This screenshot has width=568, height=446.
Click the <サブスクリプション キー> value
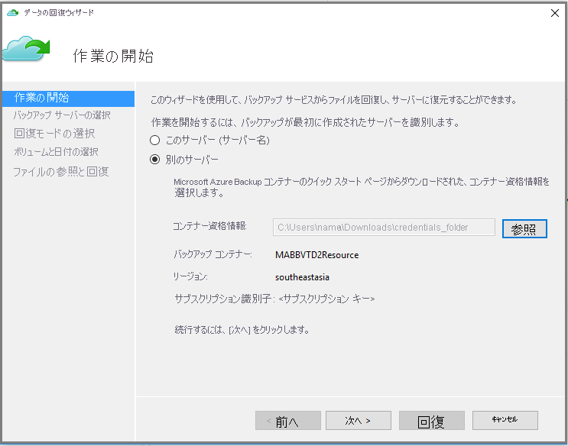click(326, 299)
